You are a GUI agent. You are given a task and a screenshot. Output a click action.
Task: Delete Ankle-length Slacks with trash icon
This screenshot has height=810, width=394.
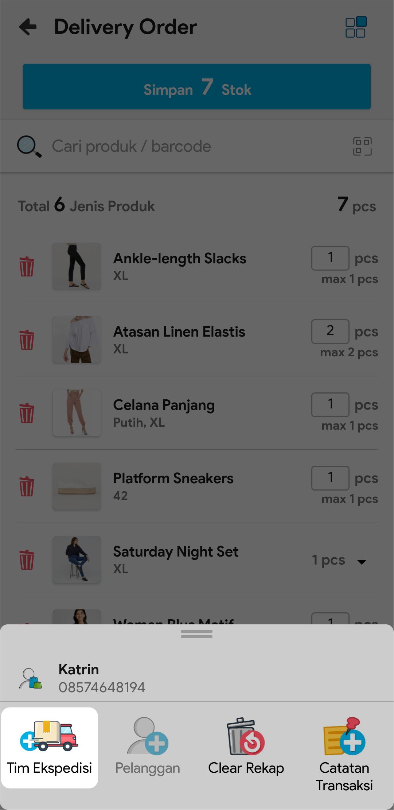[27, 267]
